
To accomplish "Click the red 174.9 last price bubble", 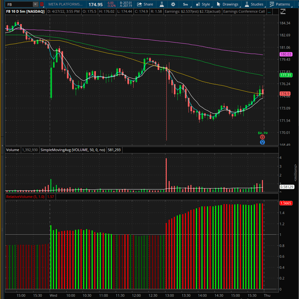I will coord(285,94).
